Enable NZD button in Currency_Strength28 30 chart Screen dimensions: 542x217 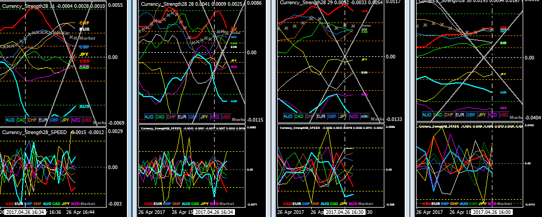point(493,115)
